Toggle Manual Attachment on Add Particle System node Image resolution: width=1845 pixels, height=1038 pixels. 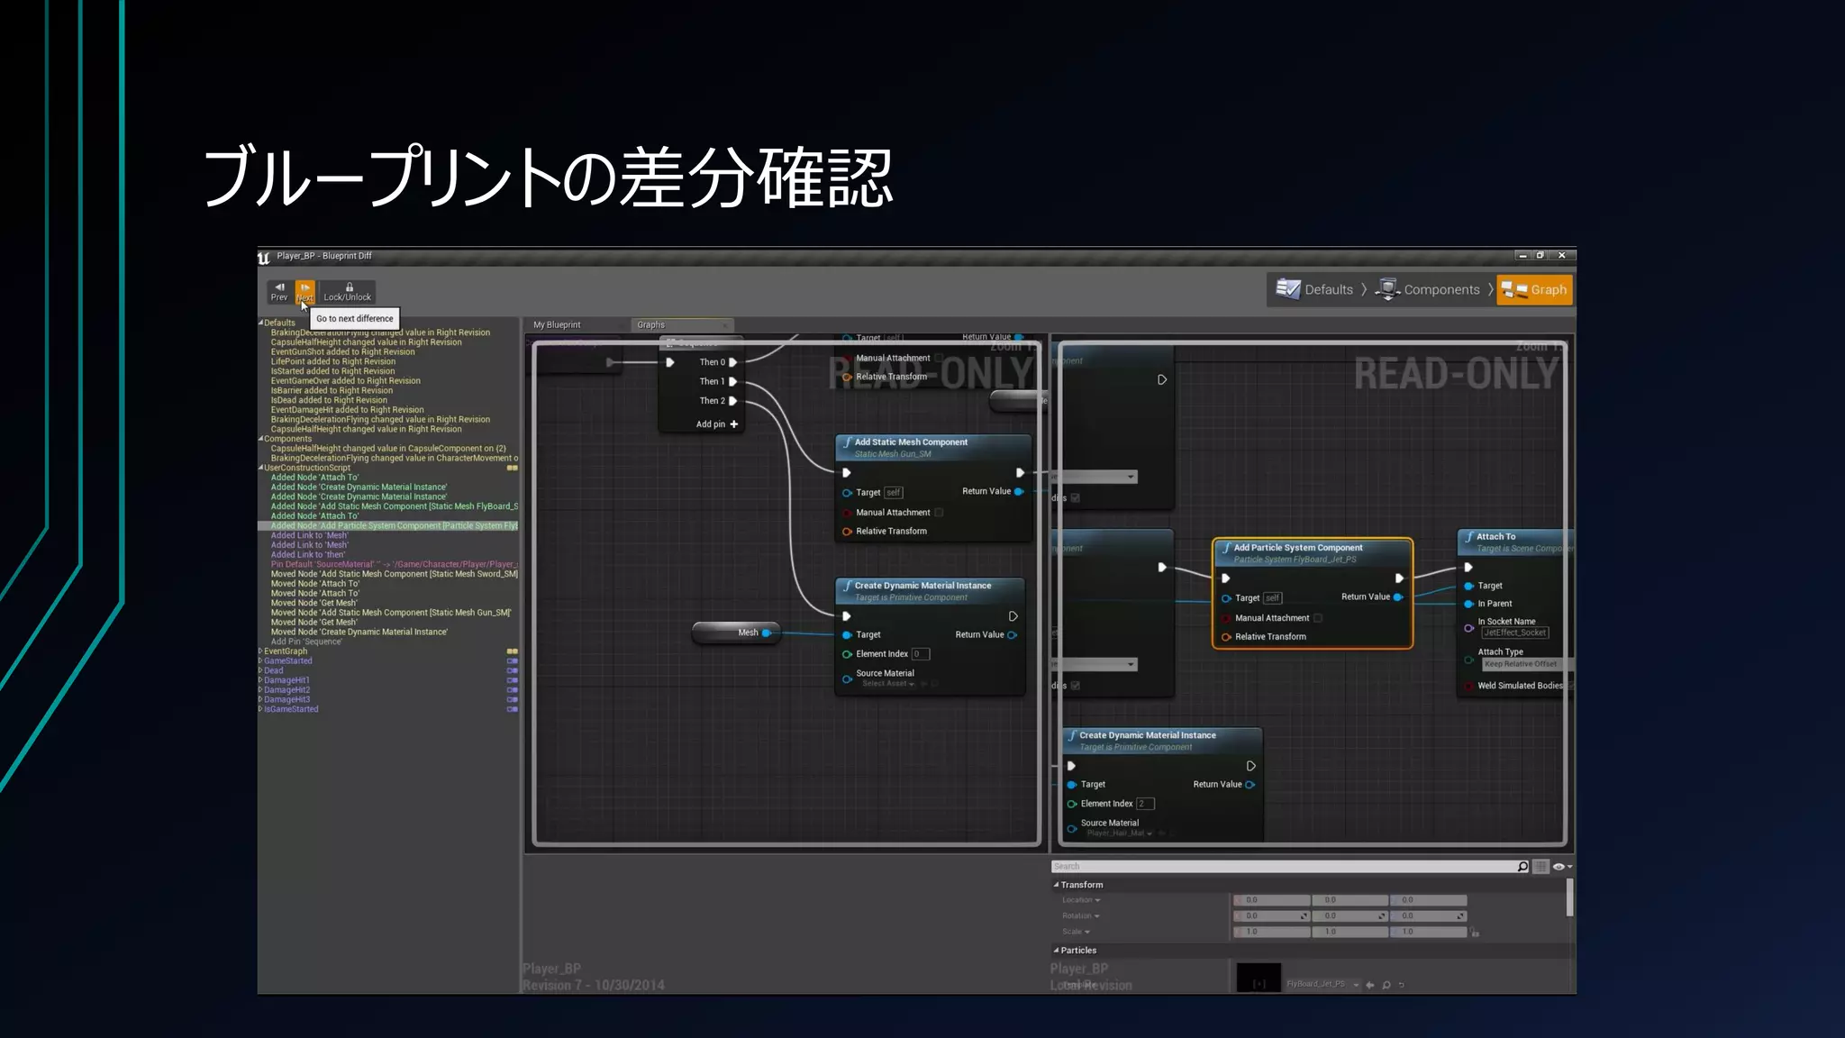1318,618
